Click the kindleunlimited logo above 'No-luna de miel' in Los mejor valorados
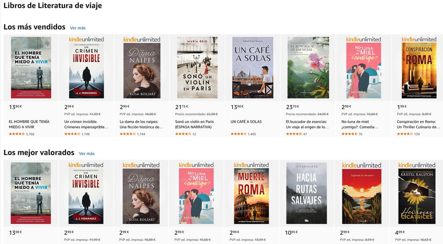Screen dimensions: 443x244 pyautogui.click(x=196, y=165)
